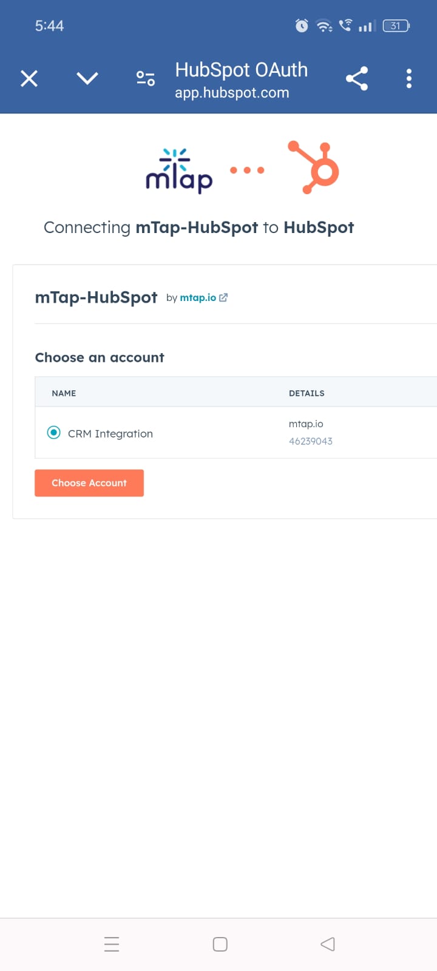Open recent apps from navigation bar

(112, 944)
